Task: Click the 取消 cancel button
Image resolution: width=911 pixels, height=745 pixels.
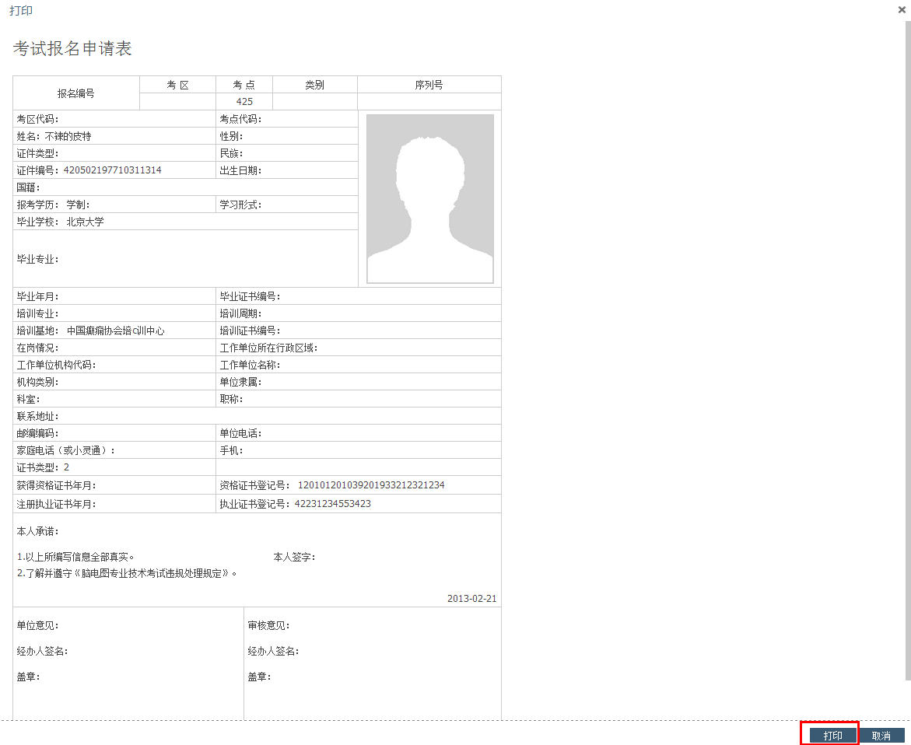Action: pos(882,734)
